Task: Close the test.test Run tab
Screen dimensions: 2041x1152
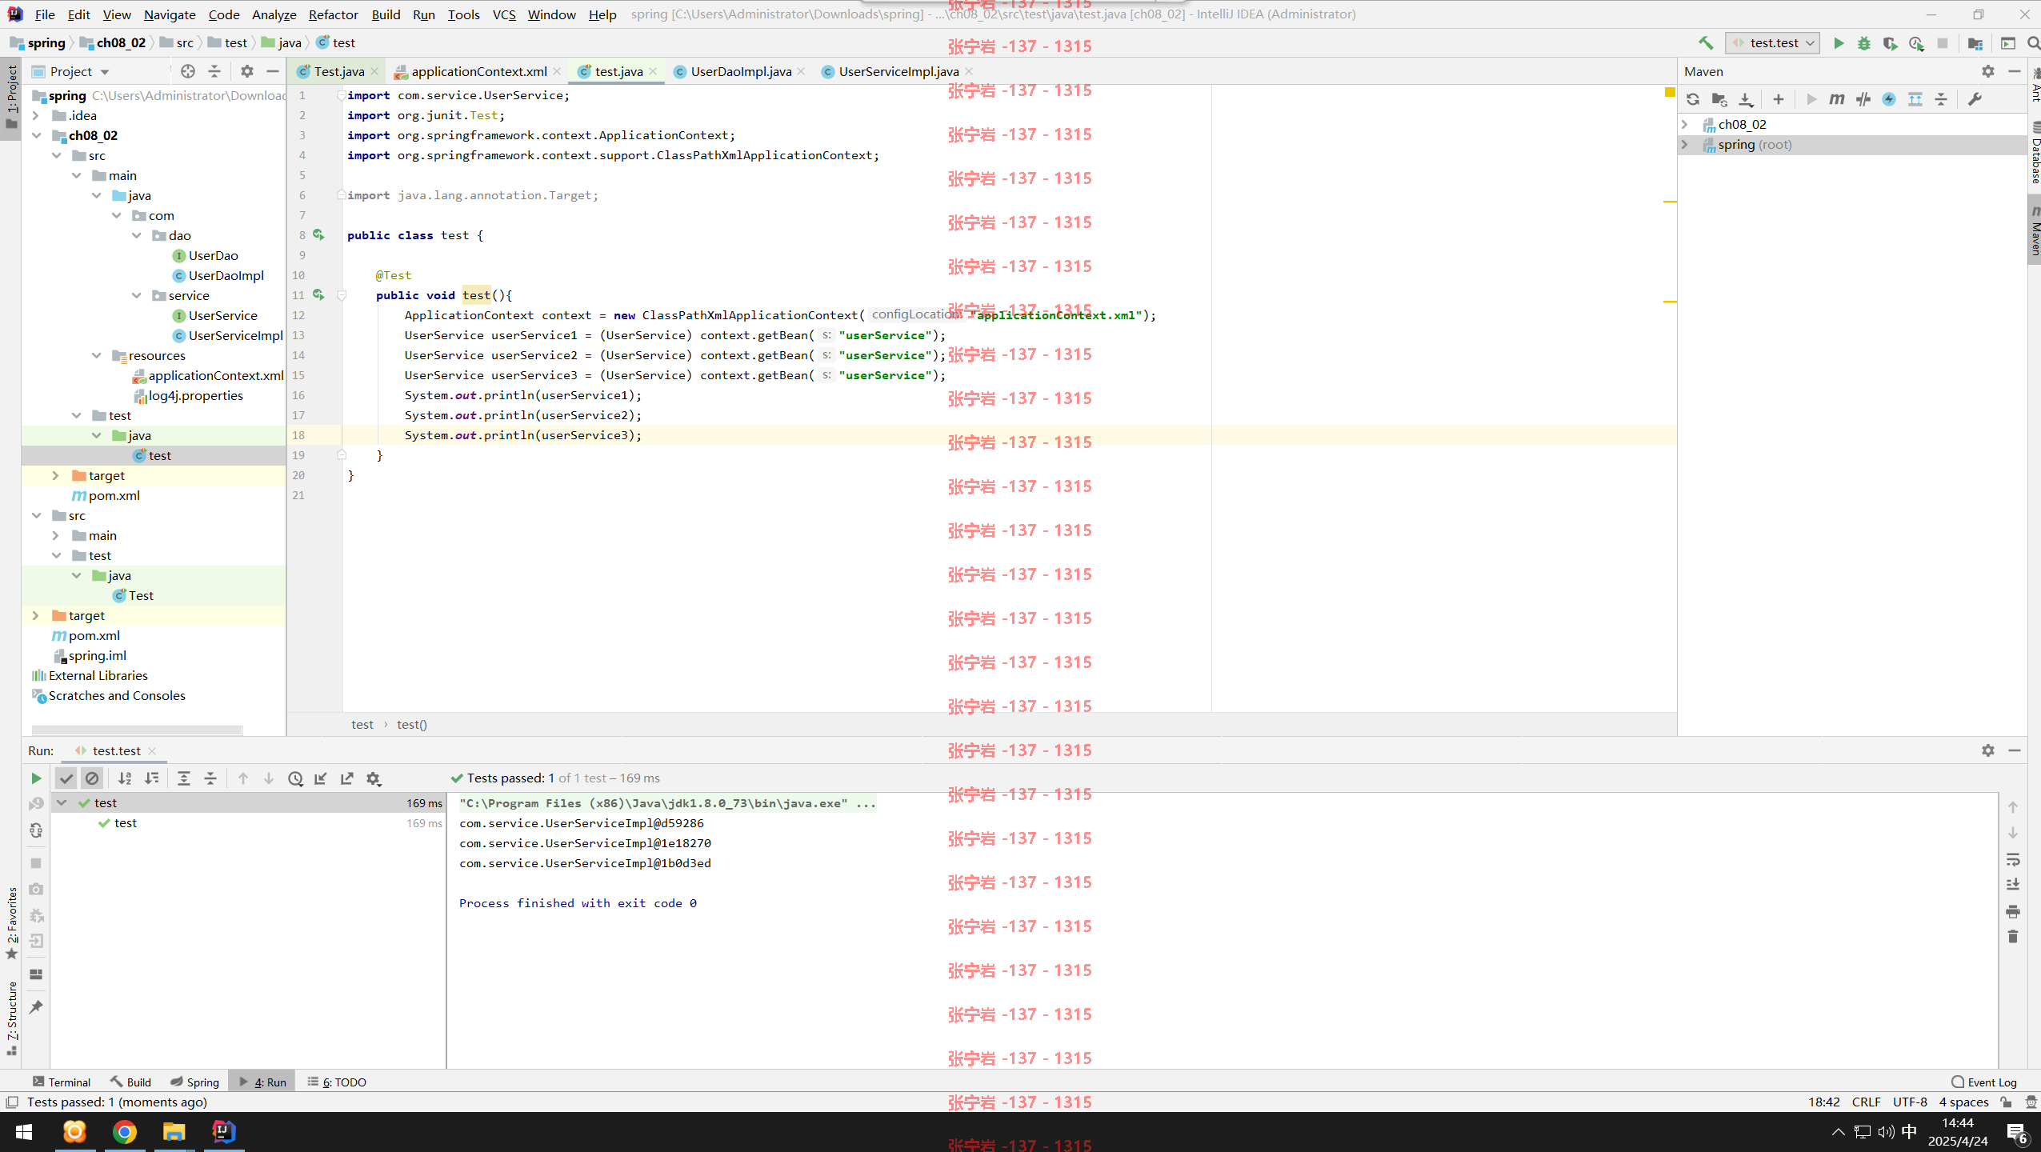Action: [x=152, y=750]
